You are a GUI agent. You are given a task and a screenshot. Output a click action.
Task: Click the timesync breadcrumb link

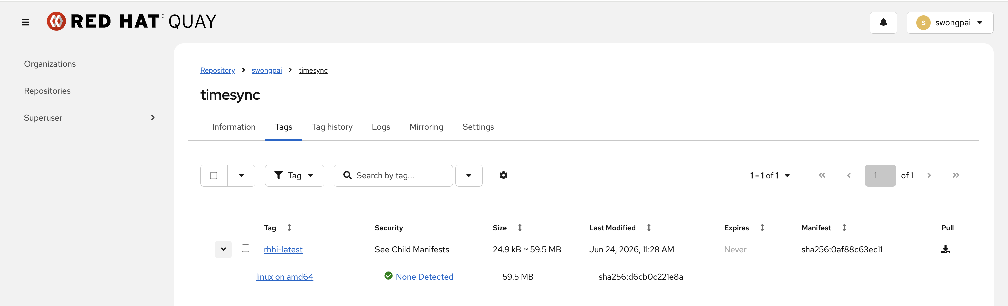point(313,70)
